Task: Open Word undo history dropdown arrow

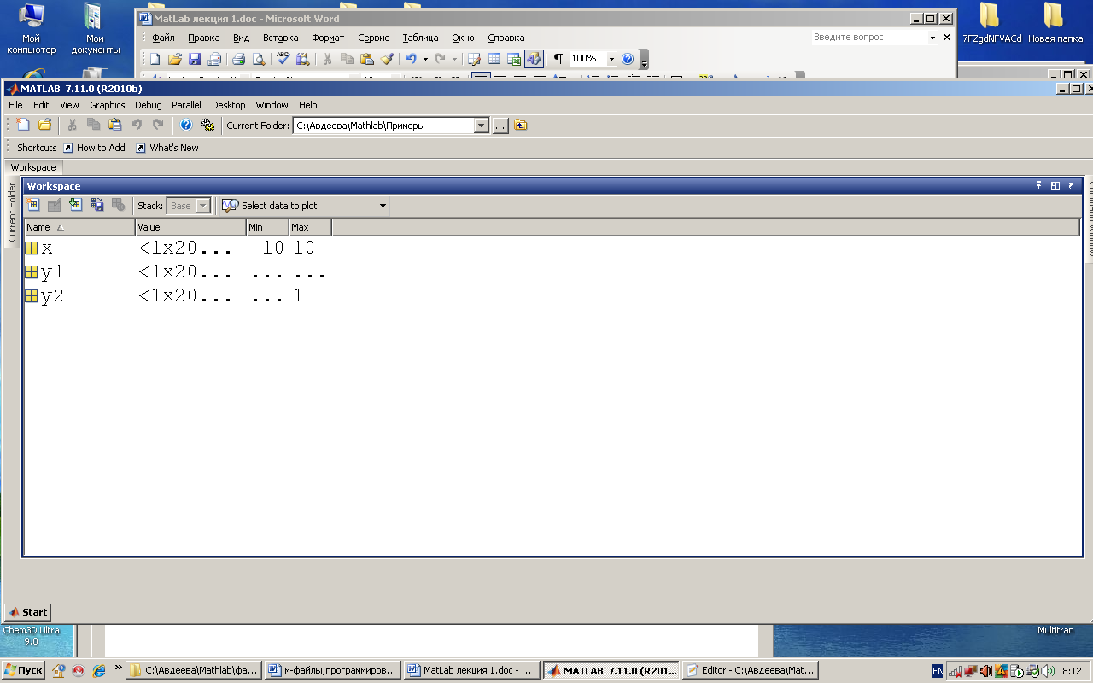Action: (x=424, y=59)
